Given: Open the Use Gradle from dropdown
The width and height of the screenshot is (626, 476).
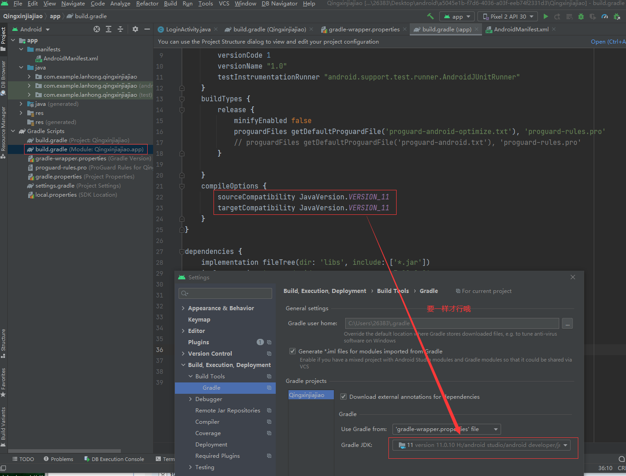Looking at the screenshot, I should point(447,429).
